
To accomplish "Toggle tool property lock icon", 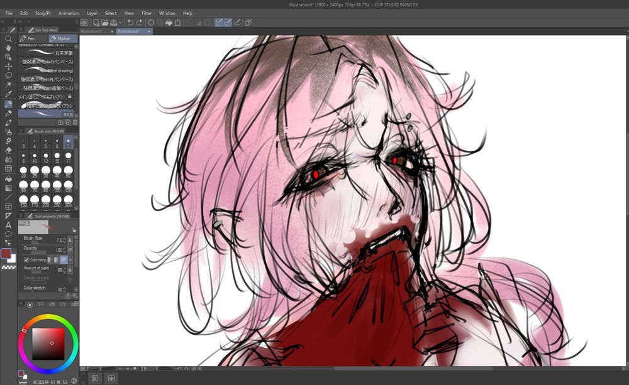I will point(74,230).
